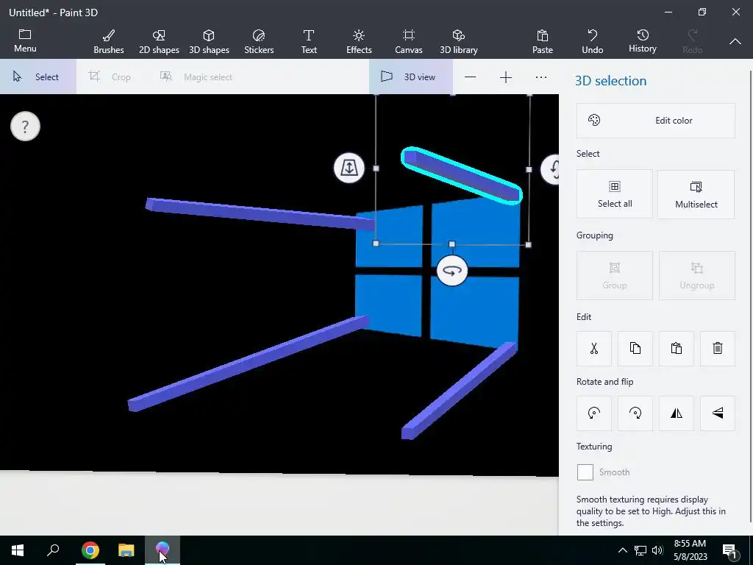The width and height of the screenshot is (753, 565).
Task: Enable Multiselect mode
Action: tap(696, 194)
